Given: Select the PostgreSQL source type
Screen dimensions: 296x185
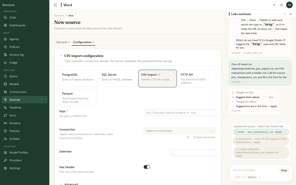Looking at the screenshot, I should [78, 78].
